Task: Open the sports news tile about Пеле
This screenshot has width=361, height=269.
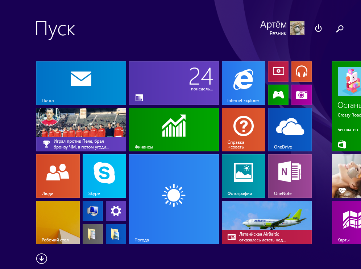Action: pos(81,130)
